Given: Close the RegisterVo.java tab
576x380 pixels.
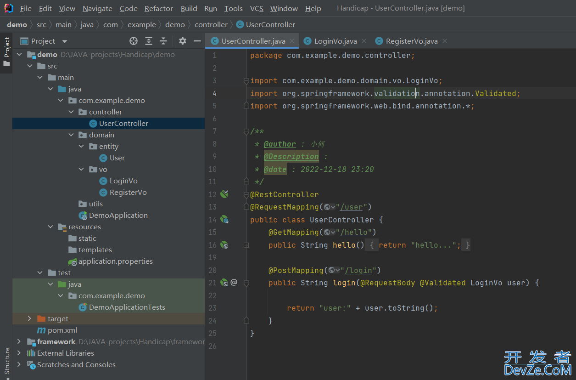Looking at the screenshot, I should point(444,41).
